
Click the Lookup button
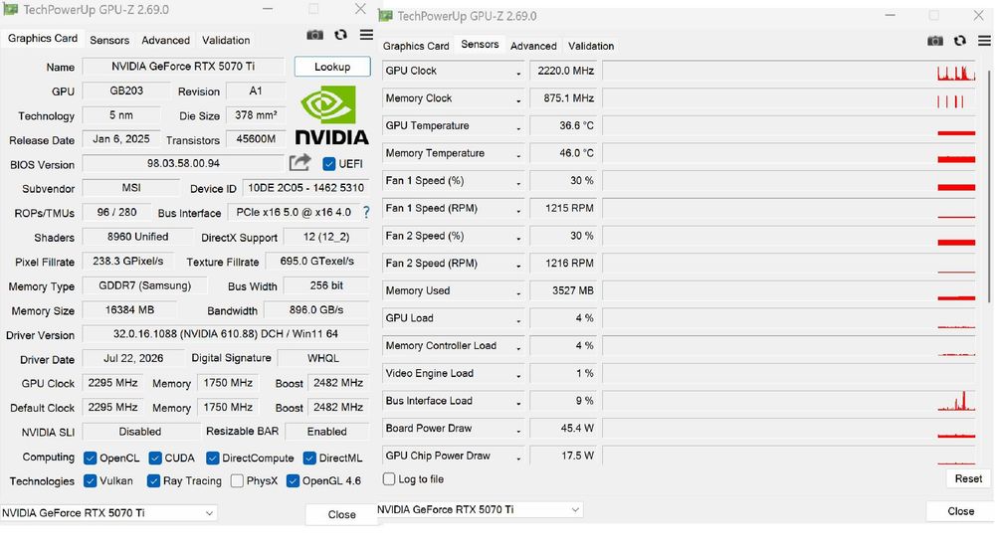[x=332, y=67]
